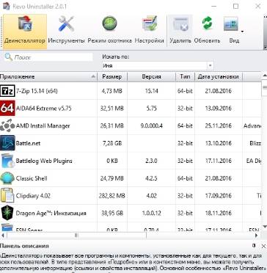
Task: Maximize the Revo Uninstaller window
Action: (x=236, y=6)
